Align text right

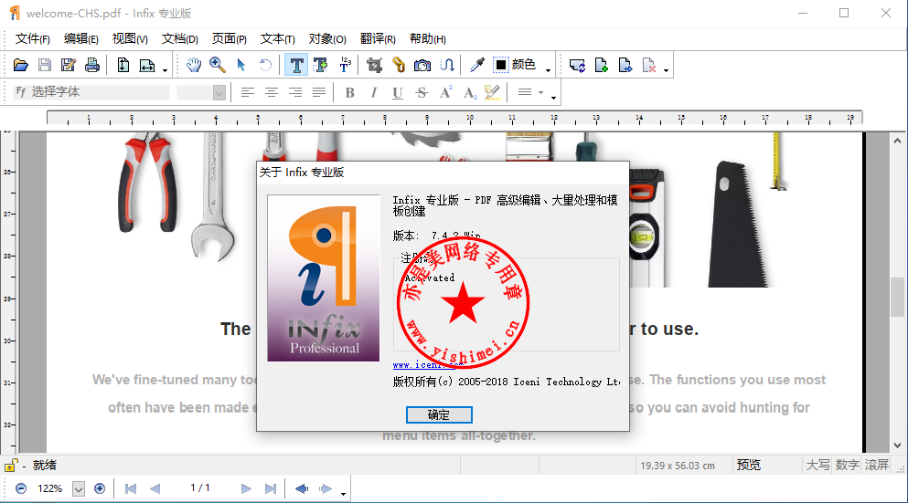pyautogui.click(x=295, y=92)
